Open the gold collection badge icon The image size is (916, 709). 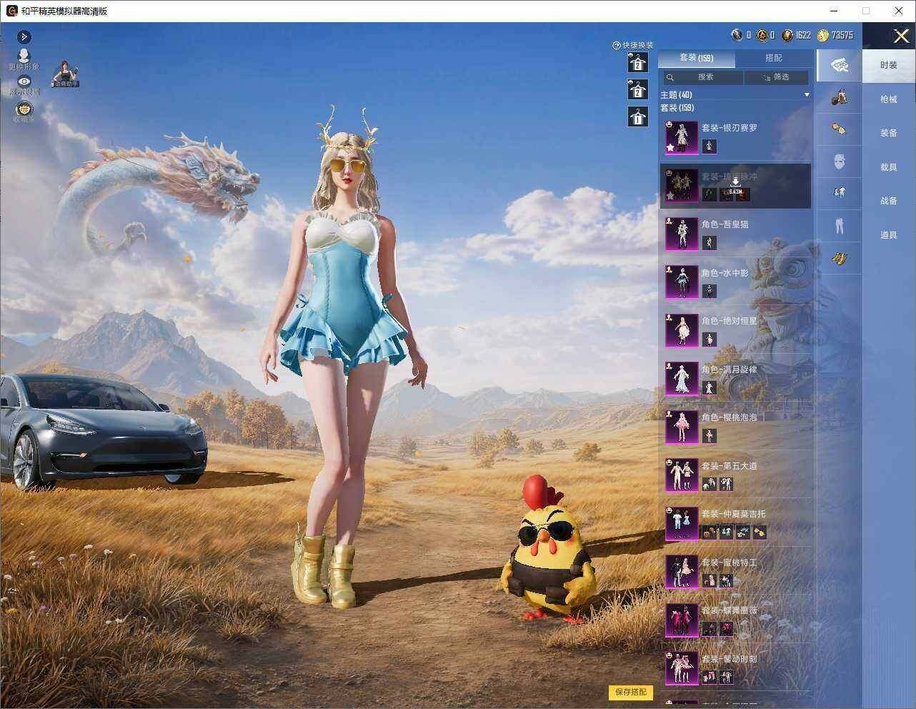pyautogui.click(x=24, y=109)
